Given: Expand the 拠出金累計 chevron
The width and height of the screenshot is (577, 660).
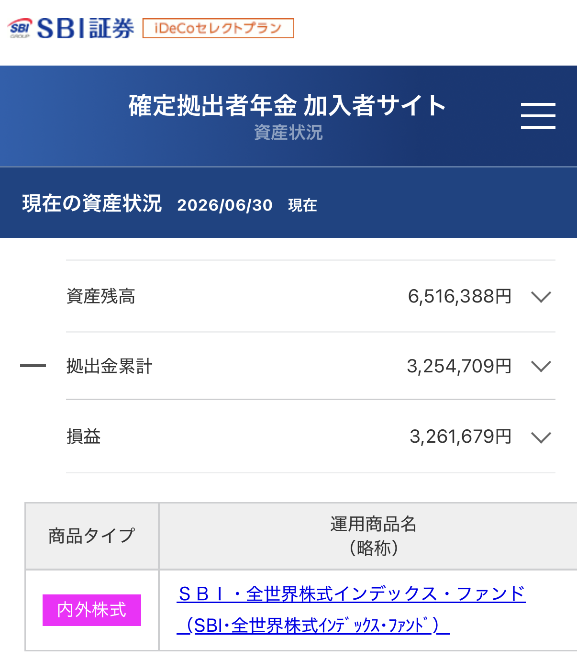Looking at the screenshot, I should (541, 367).
